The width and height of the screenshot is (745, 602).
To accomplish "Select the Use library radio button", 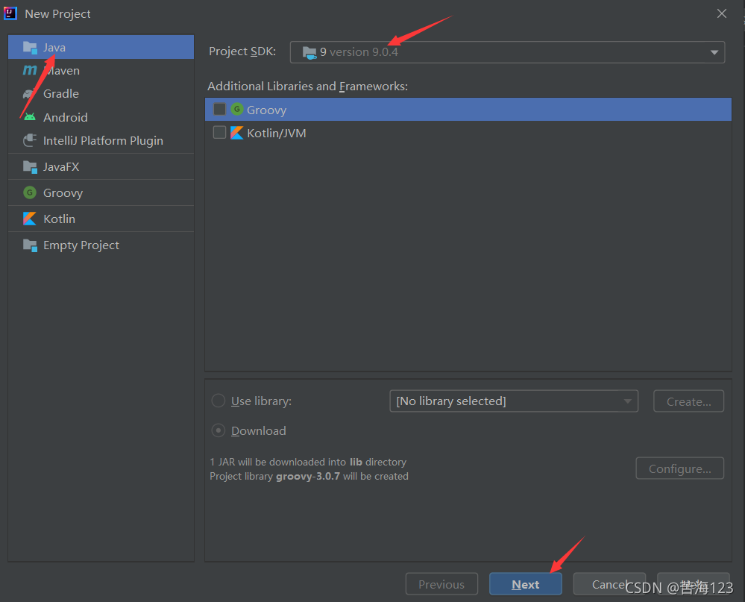I will (218, 401).
